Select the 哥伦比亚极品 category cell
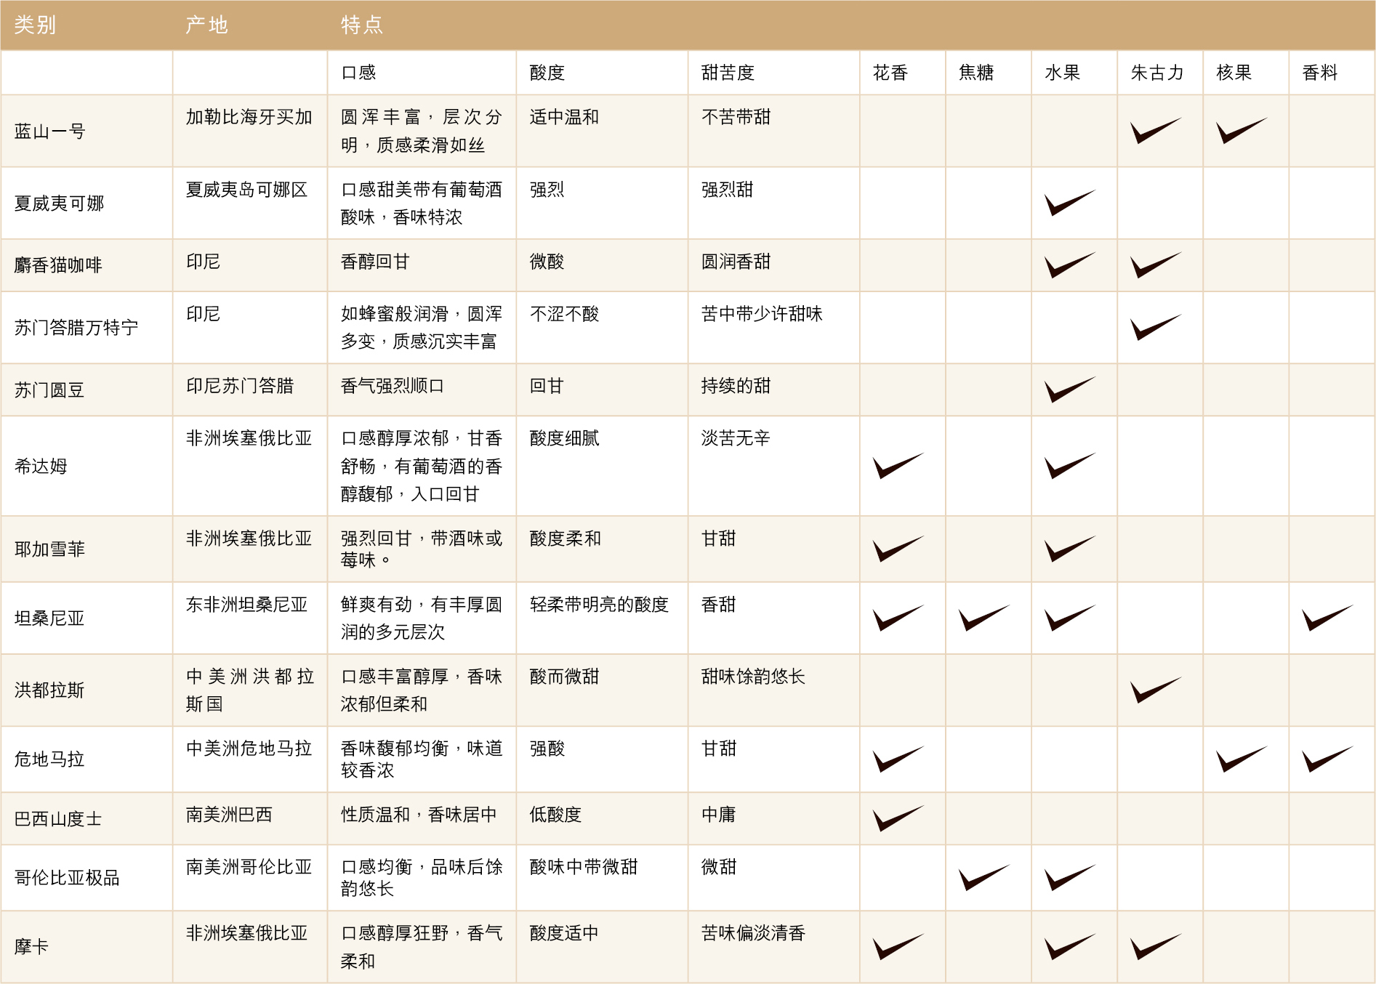Viewport: 1376px width, 984px height. (86, 877)
